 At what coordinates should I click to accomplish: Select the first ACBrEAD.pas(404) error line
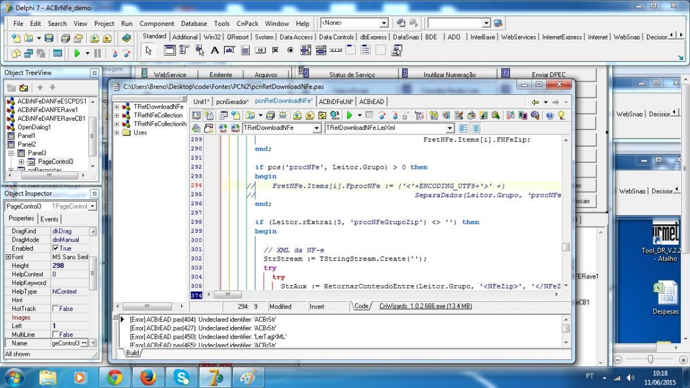(x=204, y=320)
